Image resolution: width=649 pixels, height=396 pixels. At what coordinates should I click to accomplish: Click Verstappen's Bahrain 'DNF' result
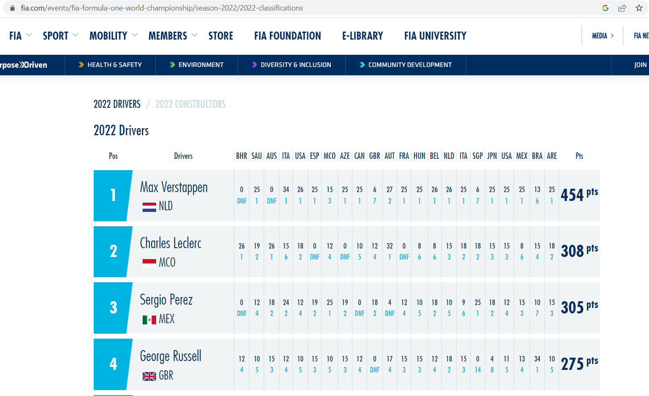pos(242,201)
